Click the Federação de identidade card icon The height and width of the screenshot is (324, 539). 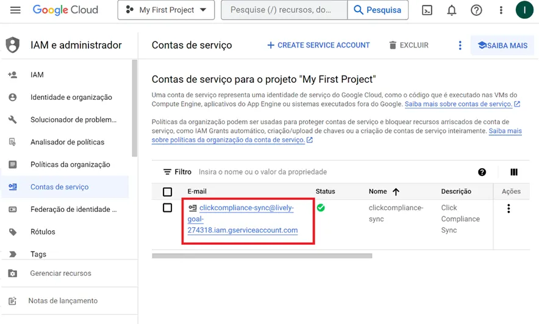coord(13,210)
